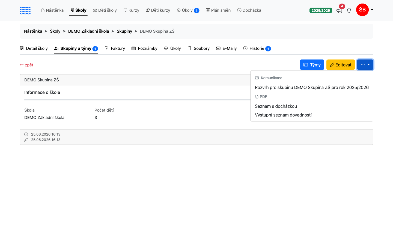This screenshot has width=393, height=245.
Task: Select Rozvrh pro skupinu menu entry
Action: click(x=312, y=87)
